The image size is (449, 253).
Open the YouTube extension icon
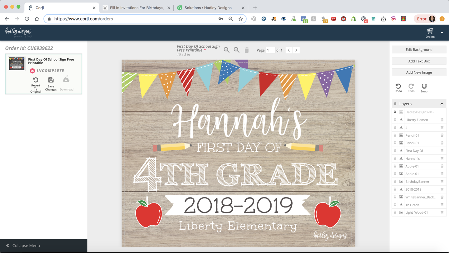click(334, 19)
